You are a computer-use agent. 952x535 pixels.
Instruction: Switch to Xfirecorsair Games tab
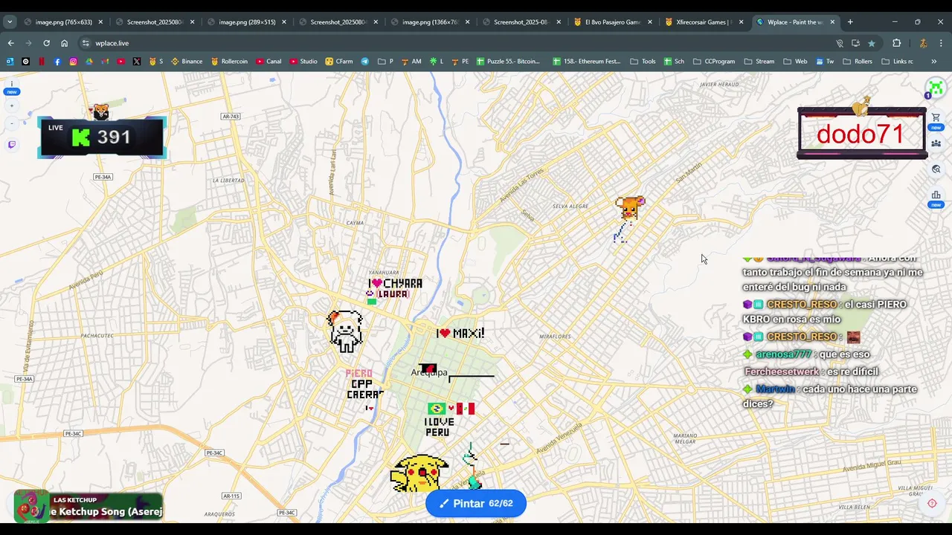click(704, 22)
